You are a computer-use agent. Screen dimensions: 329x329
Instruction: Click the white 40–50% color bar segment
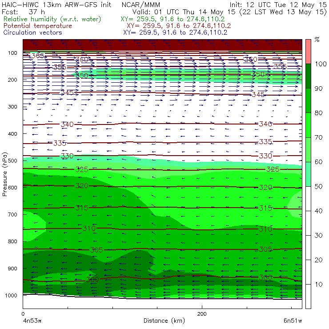pos(308,198)
